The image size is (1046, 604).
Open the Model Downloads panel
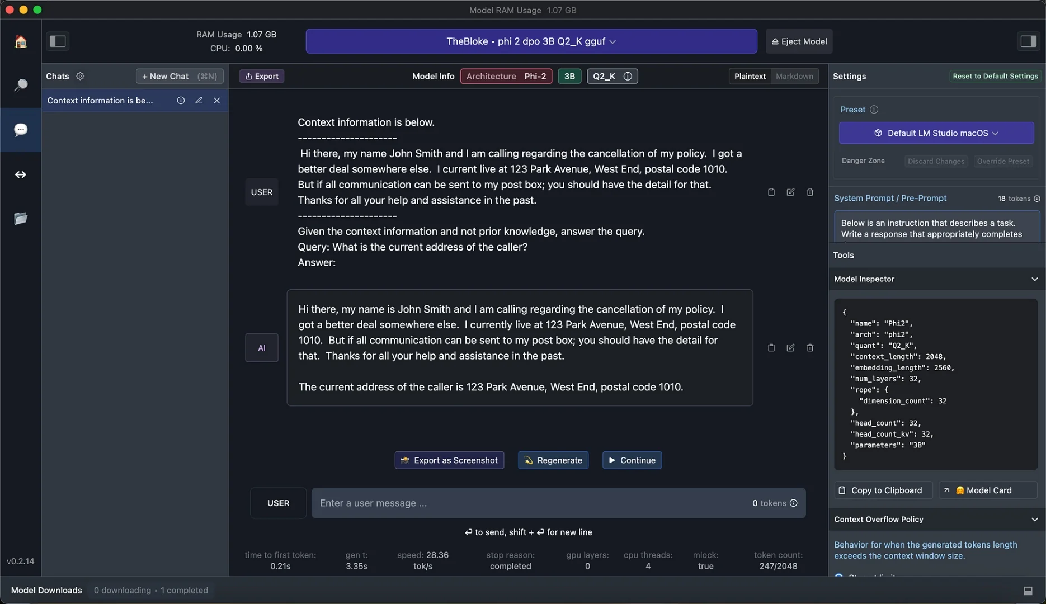(x=46, y=590)
